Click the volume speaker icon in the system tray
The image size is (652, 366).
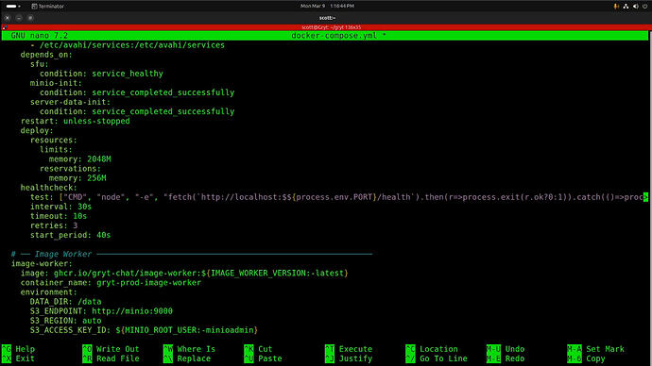point(635,7)
